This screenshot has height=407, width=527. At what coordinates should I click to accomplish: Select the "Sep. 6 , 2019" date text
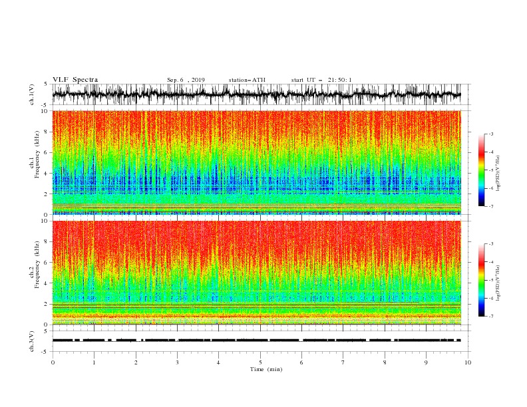[x=186, y=80]
